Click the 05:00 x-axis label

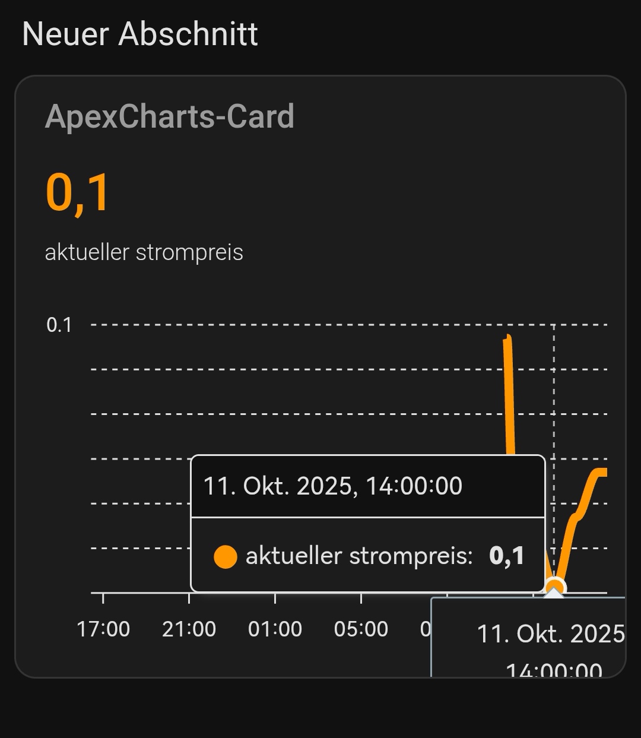[361, 629]
